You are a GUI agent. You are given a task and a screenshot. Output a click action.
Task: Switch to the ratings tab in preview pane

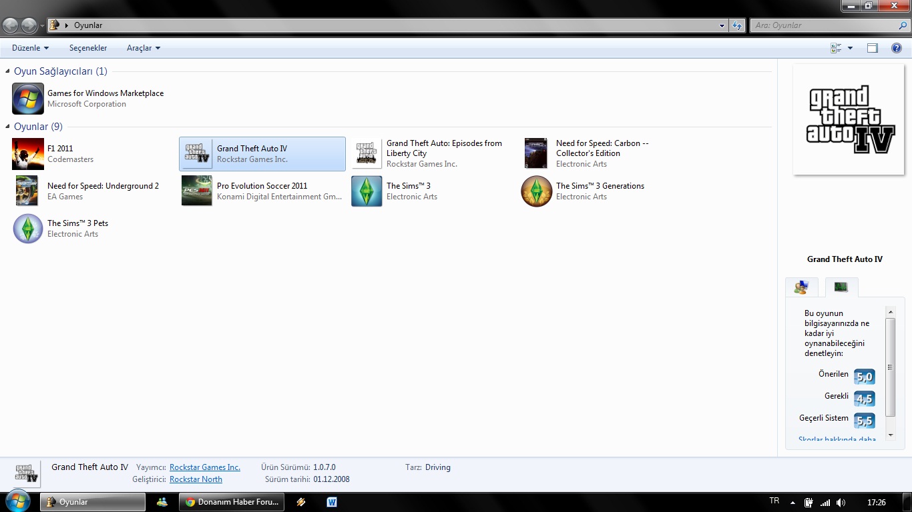(x=801, y=287)
